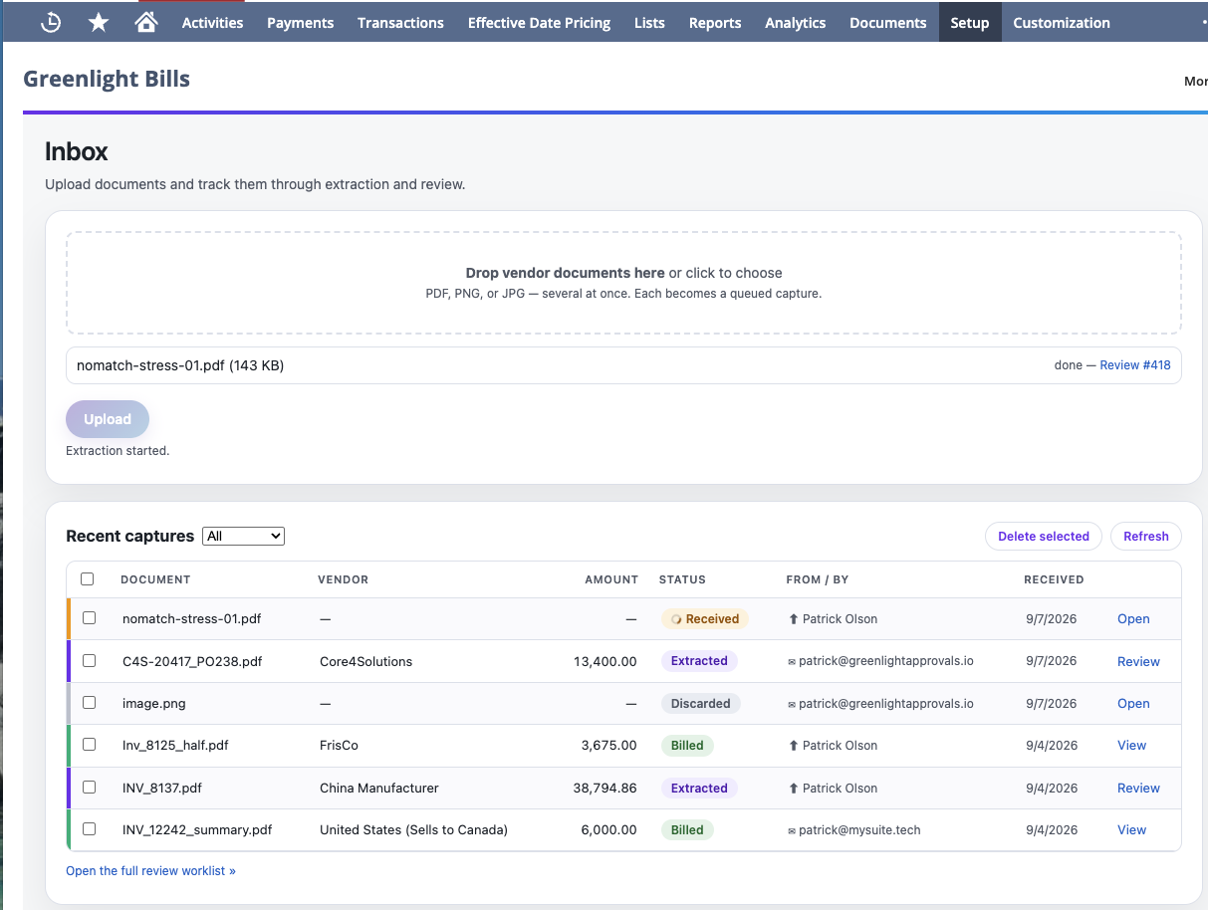The height and width of the screenshot is (910, 1208).
Task: Click Extracted badge in China Manufacturer row
Action: 699,788
